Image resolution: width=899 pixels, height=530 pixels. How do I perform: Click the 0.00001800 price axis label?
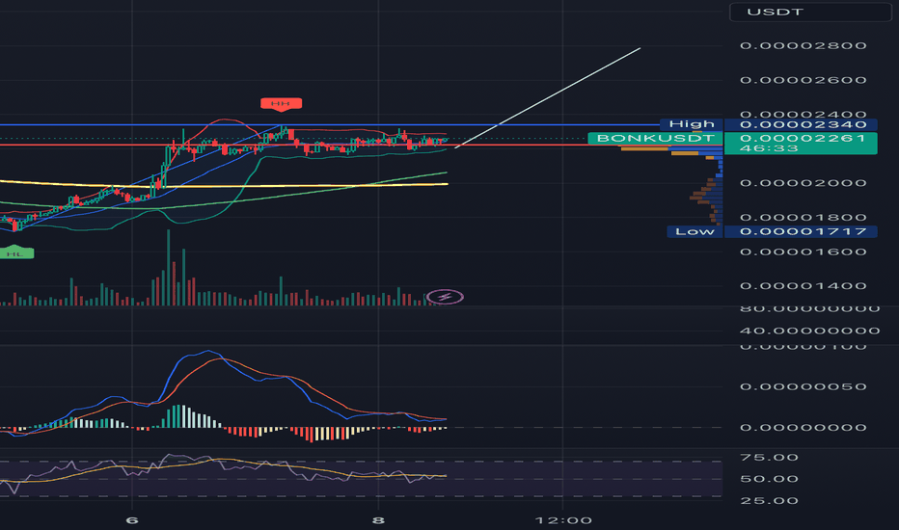[x=803, y=218]
